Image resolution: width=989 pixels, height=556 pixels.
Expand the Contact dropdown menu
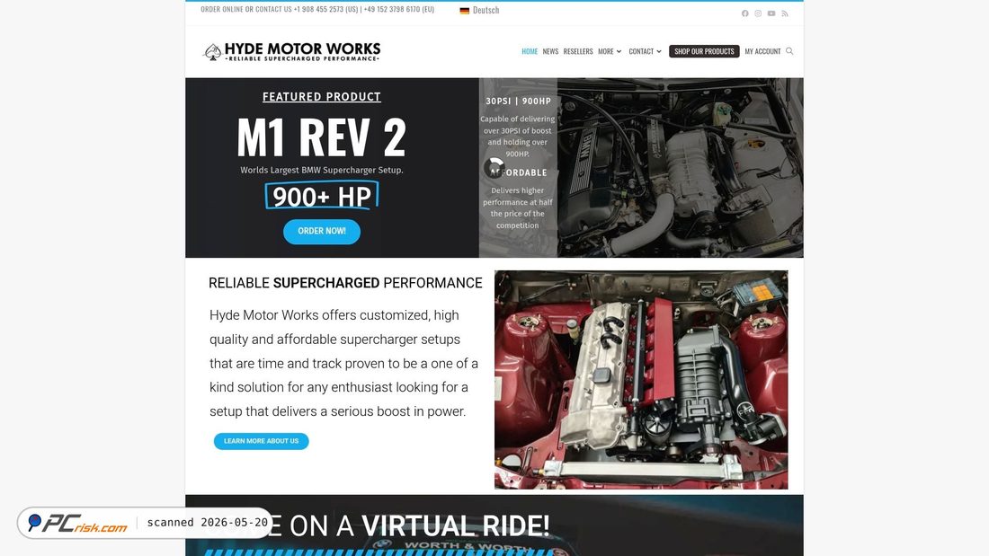[x=645, y=51]
